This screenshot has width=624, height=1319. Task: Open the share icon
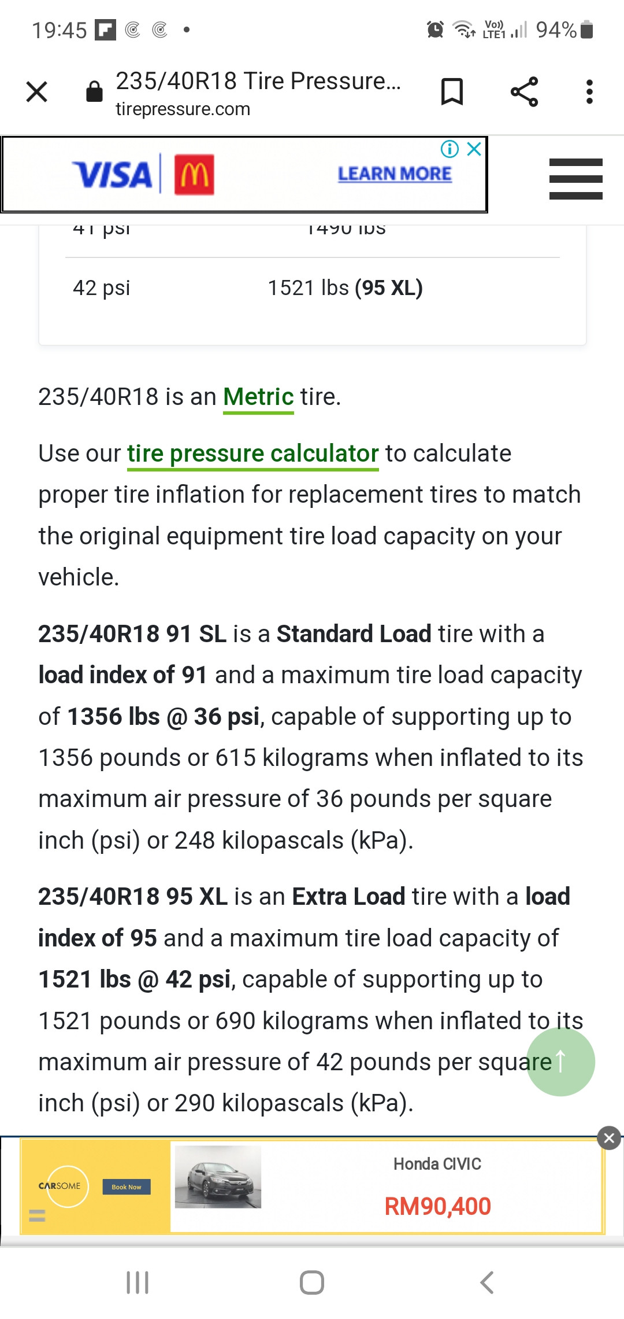524,91
